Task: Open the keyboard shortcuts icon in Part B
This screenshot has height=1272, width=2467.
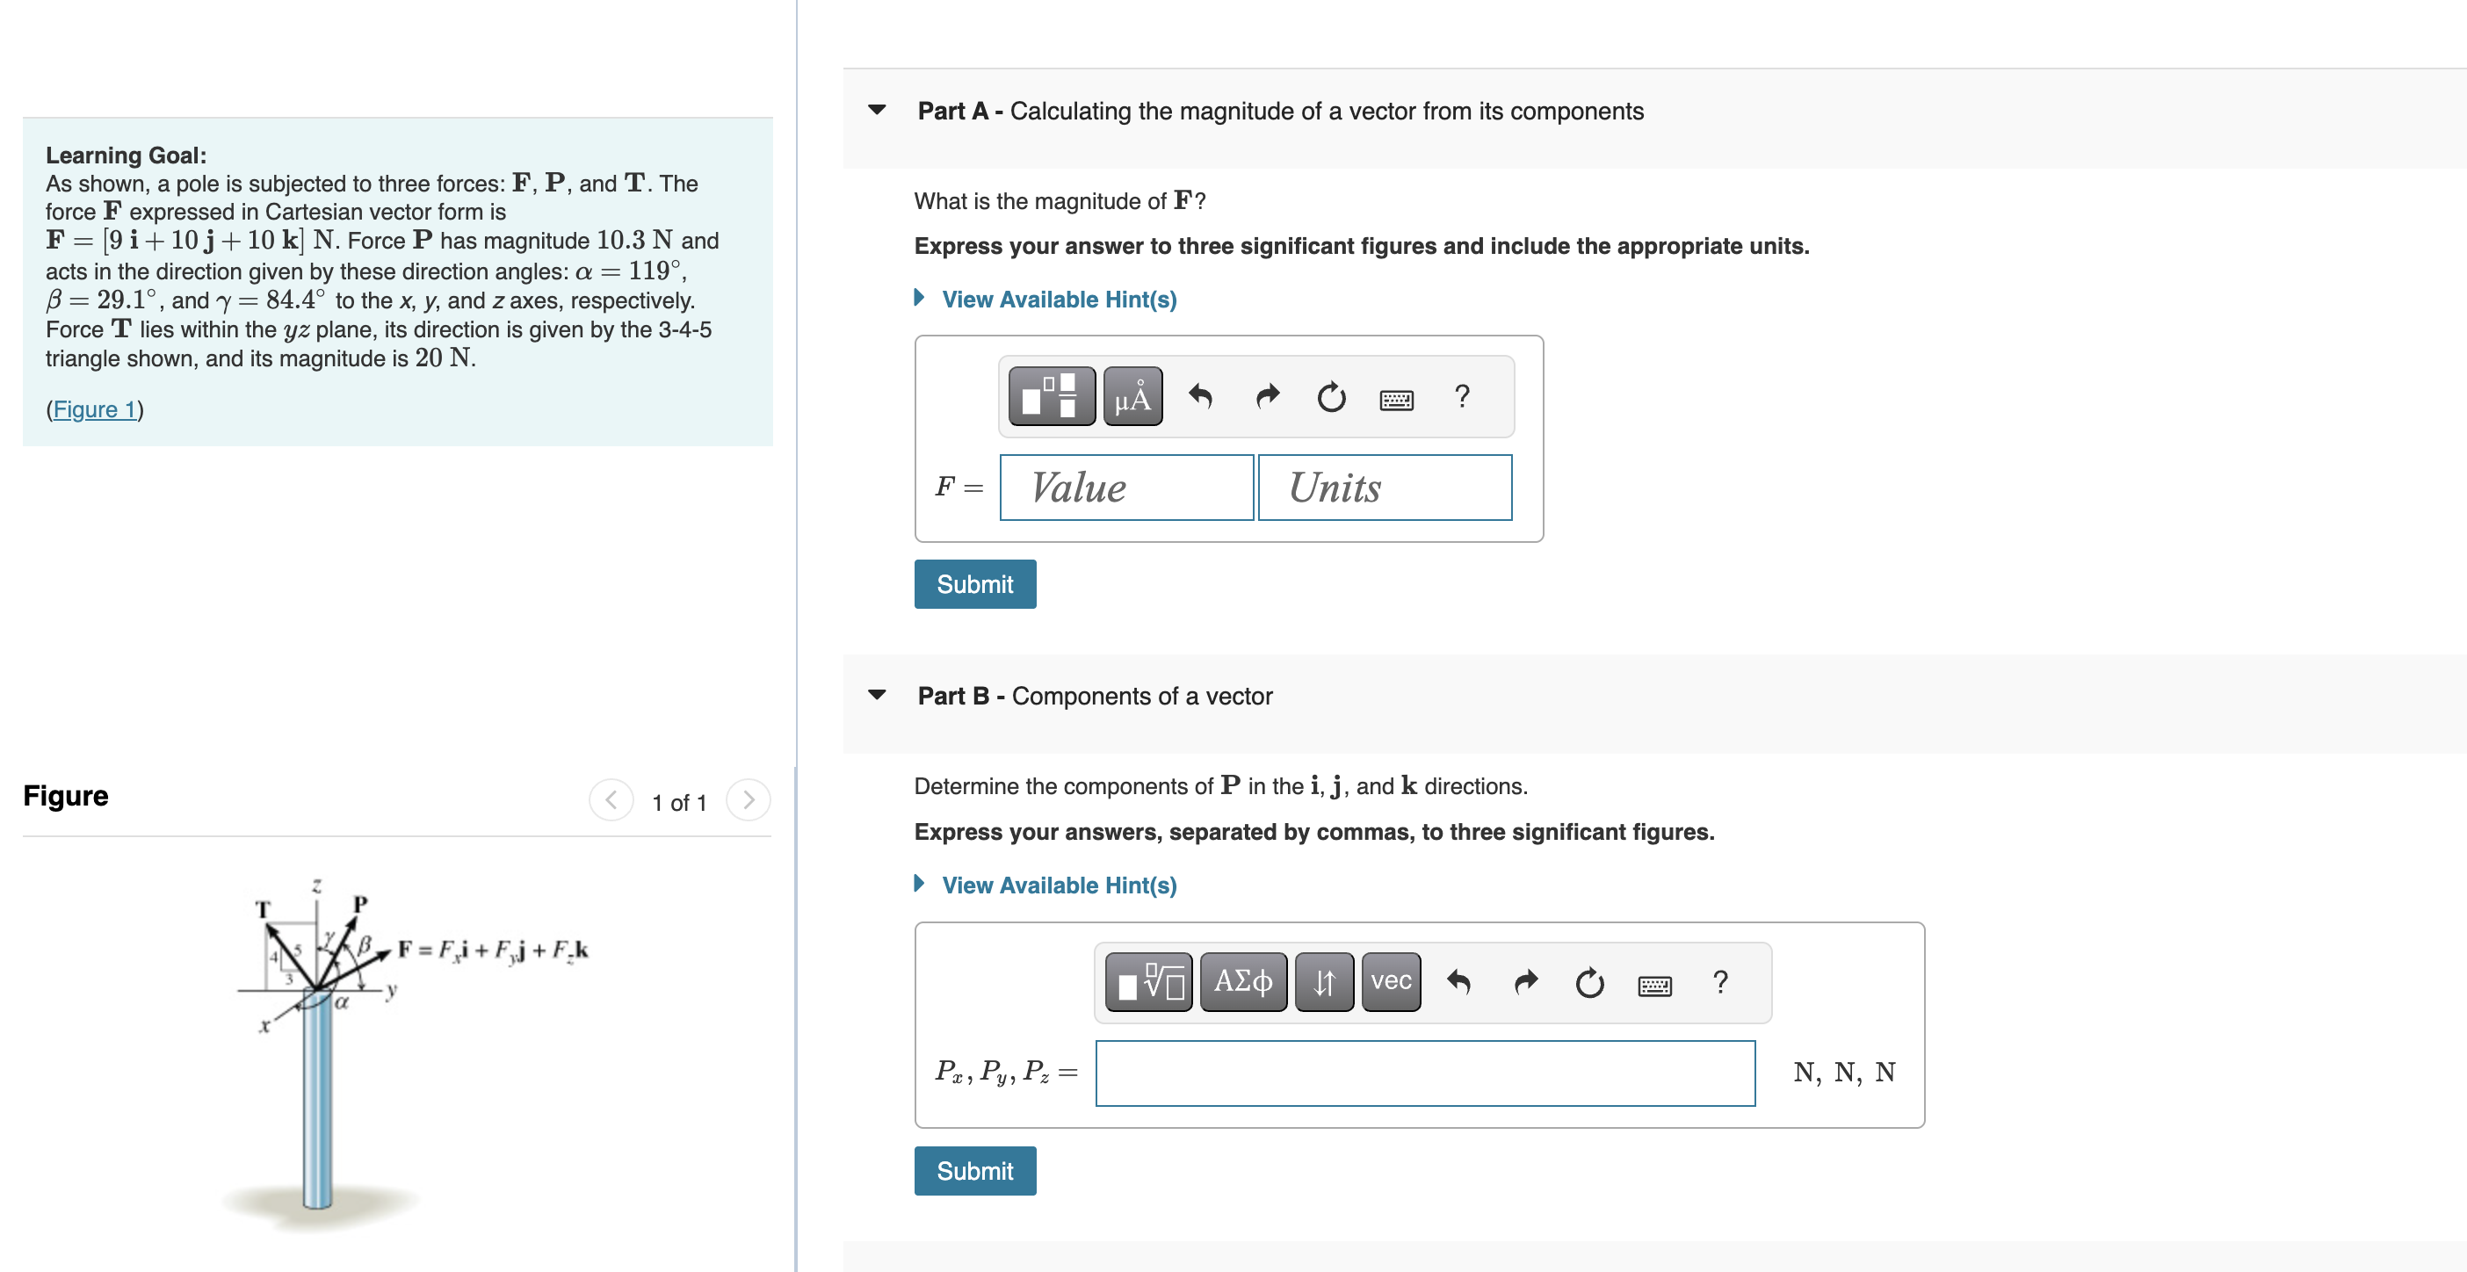Action: pyautogui.click(x=1654, y=984)
